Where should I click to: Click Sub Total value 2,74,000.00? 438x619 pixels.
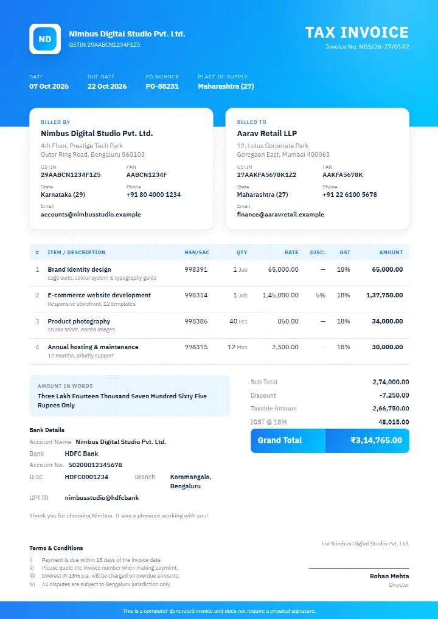[391, 382]
